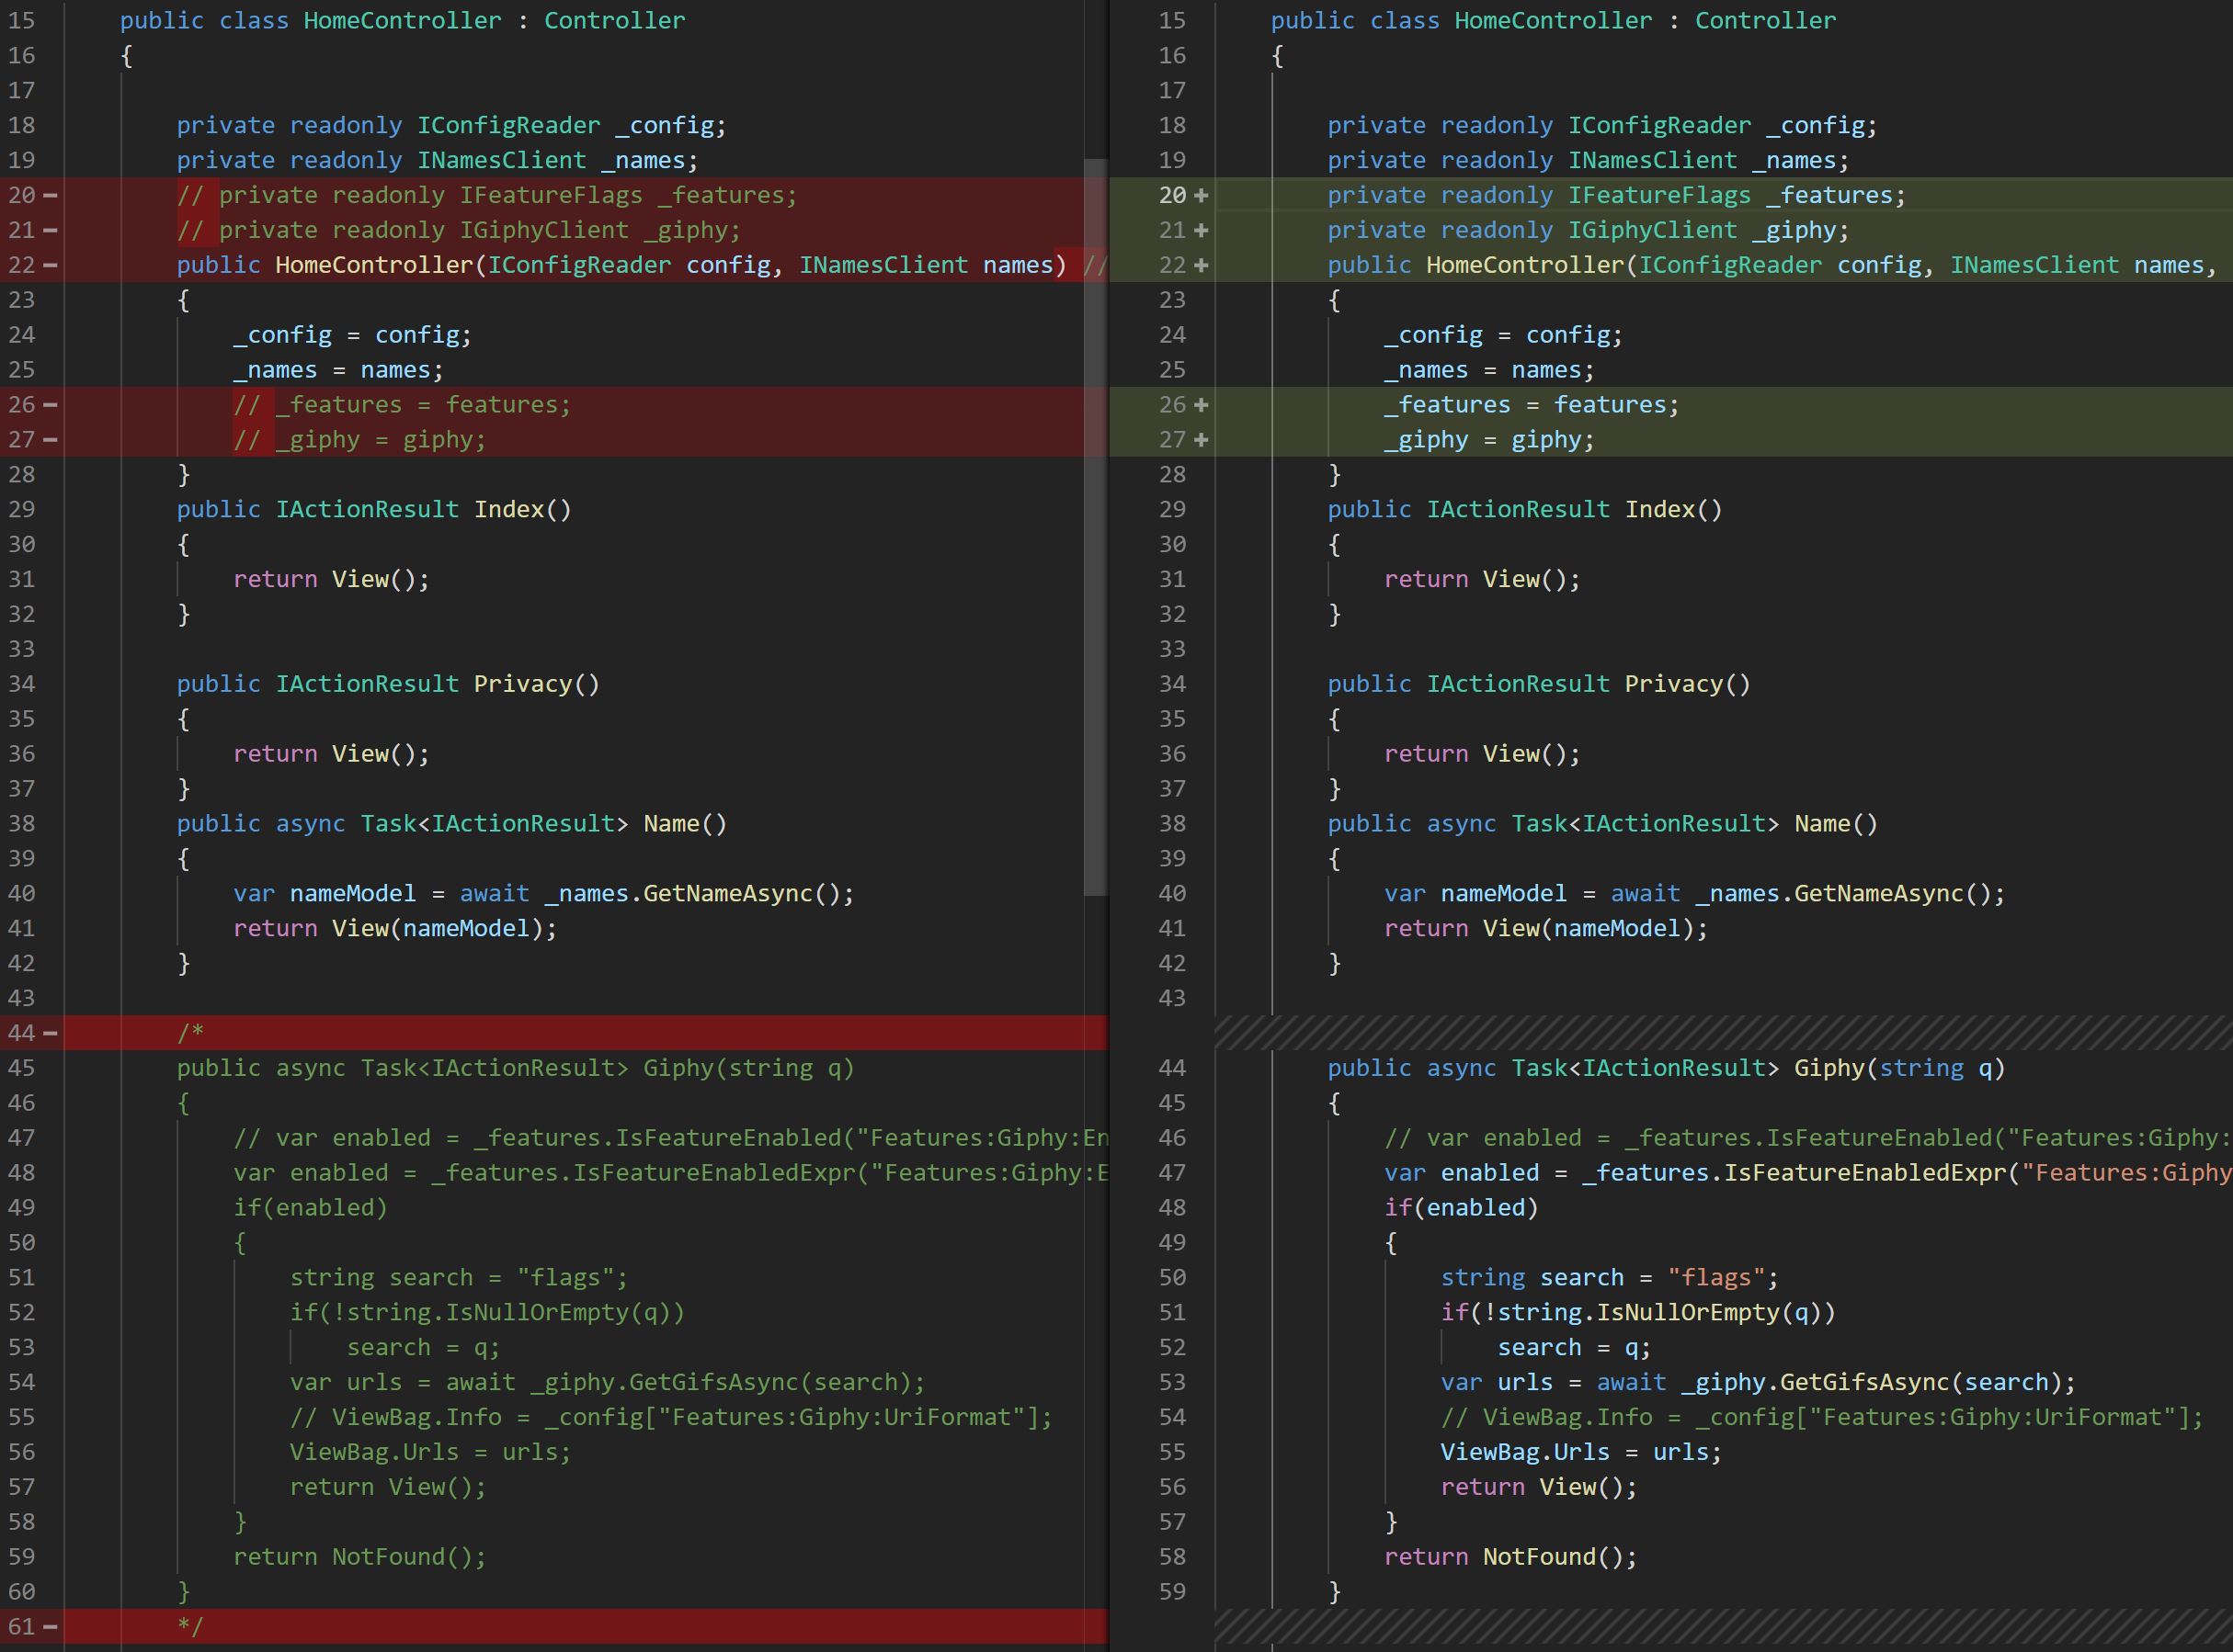The image size is (2233, 1652).
Task: Click the minus marker on left line 20
Action: click(x=50, y=196)
